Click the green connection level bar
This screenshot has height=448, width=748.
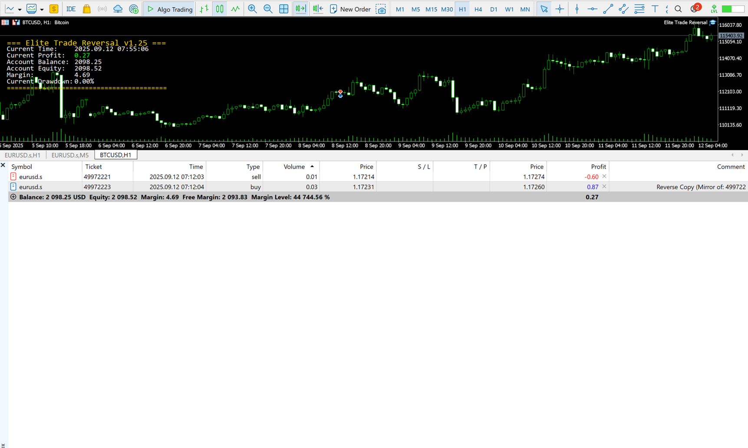pyautogui.click(x=733, y=9)
